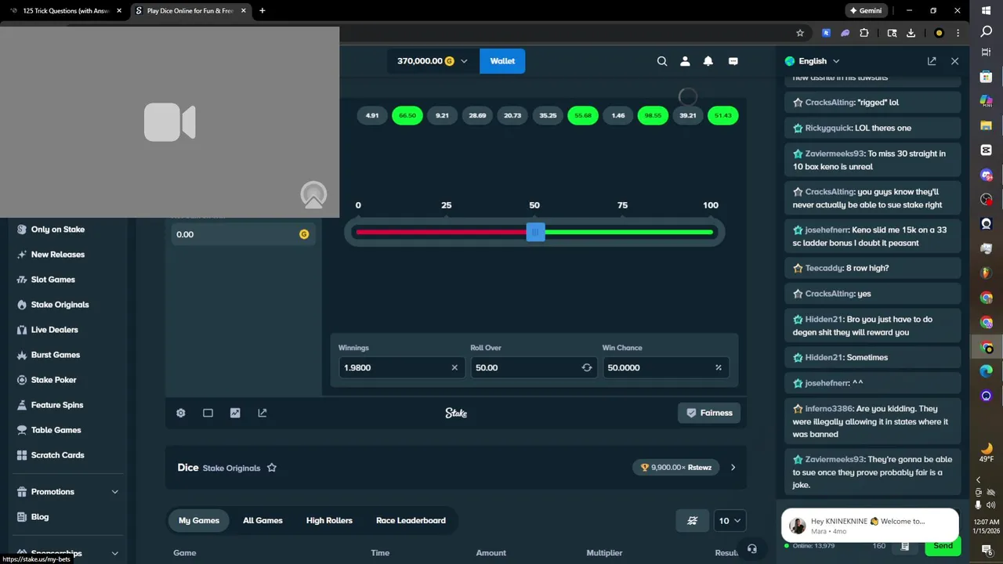Open Chrome three-dot menu
Screen dimensions: 1003x564
tap(958, 33)
